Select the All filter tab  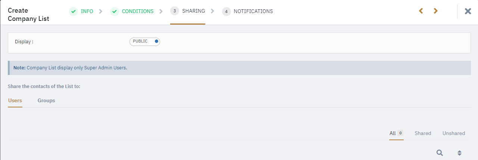coord(396,133)
